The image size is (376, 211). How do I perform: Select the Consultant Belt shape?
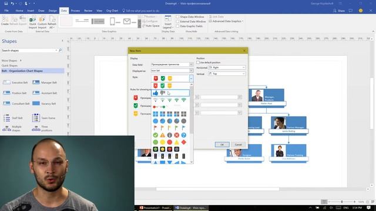click(16, 104)
